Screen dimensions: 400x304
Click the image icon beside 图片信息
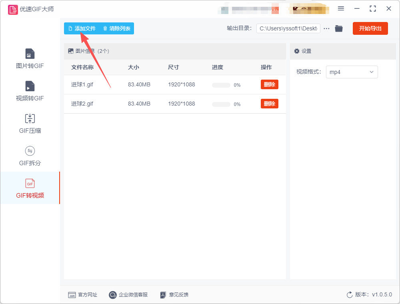(x=71, y=51)
